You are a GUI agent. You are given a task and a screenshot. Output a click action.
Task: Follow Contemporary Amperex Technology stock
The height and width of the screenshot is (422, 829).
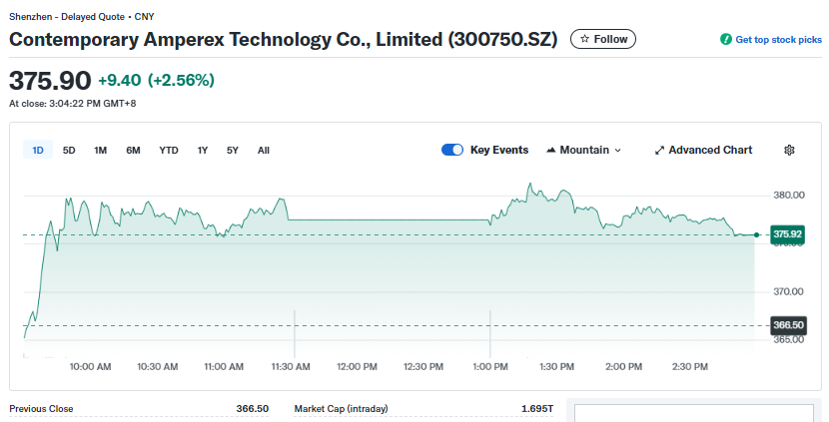click(x=603, y=39)
